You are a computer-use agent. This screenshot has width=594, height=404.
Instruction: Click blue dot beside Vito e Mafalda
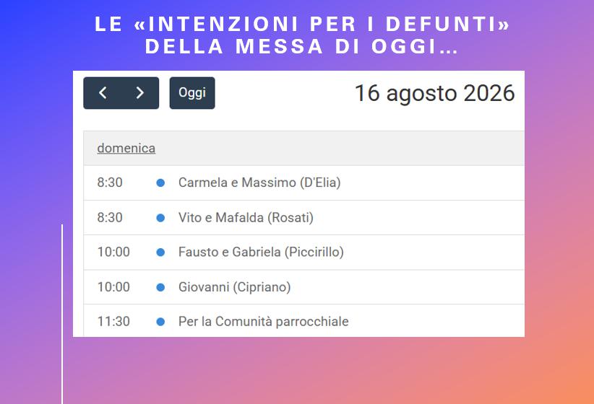pyautogui.click(x=160, y=218)
